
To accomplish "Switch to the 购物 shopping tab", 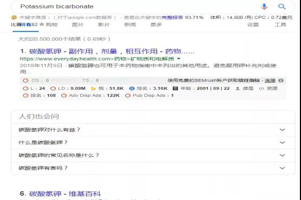I will tap(51, 24).
